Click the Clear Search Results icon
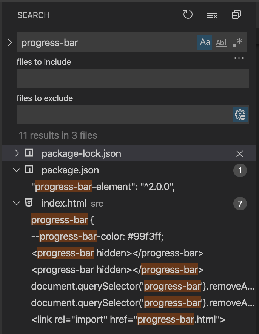The height and width of the screenshot is (334, 259). [212, 14]
